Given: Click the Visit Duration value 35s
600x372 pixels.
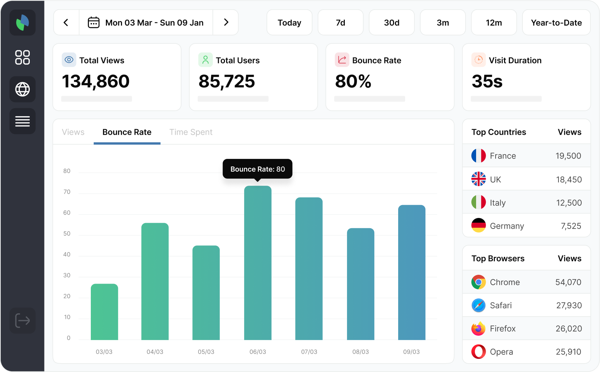Looking at the screenshot, I should 487,81.
